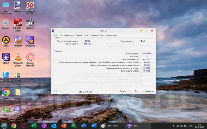Click the CPU-Z title bar app icon
This screenshot has width=207, height=129.
pyautogui.click(x=53, y=31)
